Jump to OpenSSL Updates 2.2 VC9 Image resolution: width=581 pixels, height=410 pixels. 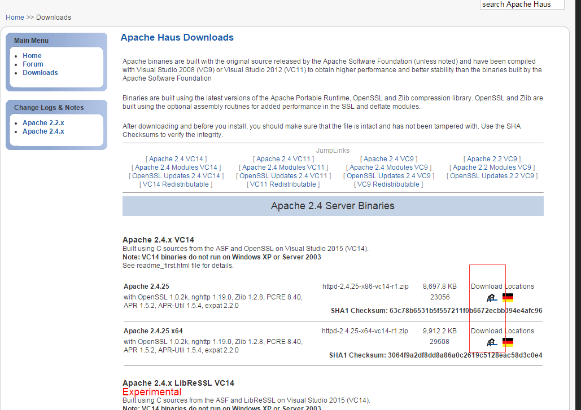[x=492, y=176]
